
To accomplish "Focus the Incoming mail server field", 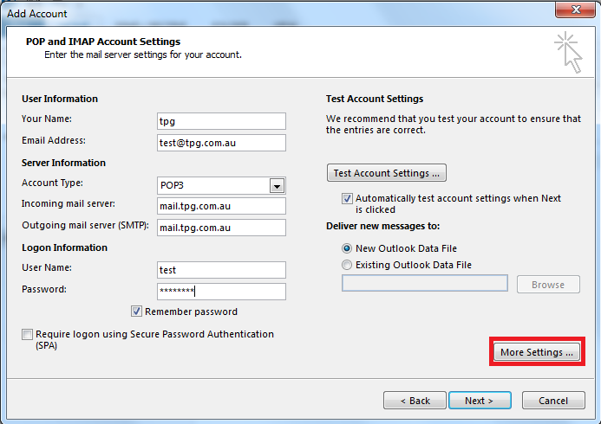I will (x=221, y=206).
